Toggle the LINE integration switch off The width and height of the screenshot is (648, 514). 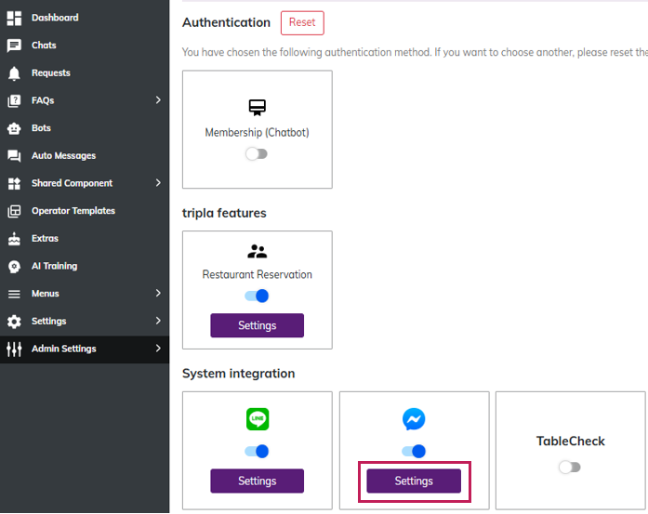tap(257, 452)
